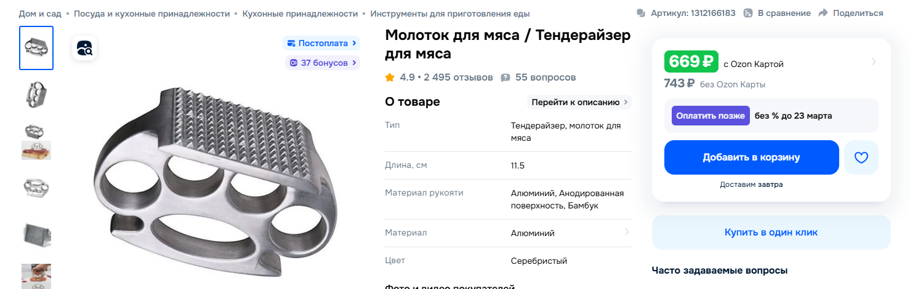Add product to favorites with heart icon
The width and height of the screenshot is (910, 289).
pos(861,157)
